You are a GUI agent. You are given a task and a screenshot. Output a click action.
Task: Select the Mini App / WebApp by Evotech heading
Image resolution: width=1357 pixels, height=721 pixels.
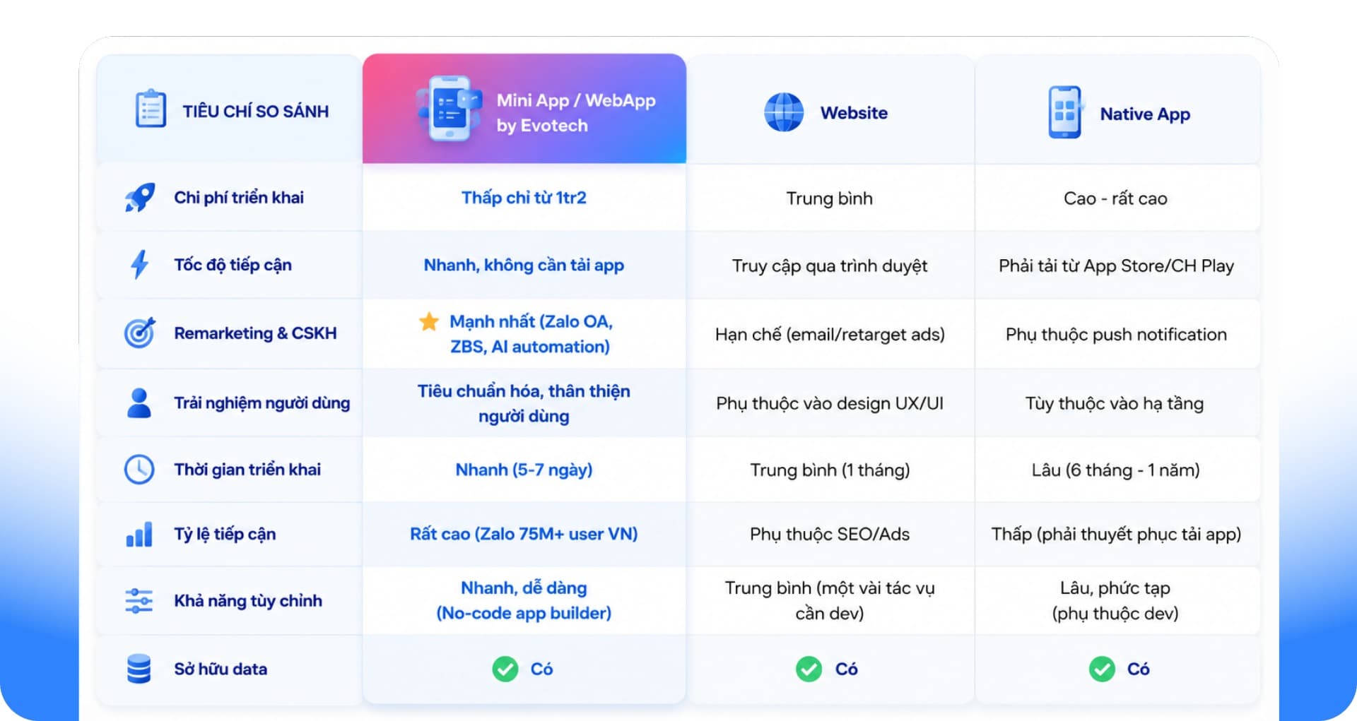point(576,113)
